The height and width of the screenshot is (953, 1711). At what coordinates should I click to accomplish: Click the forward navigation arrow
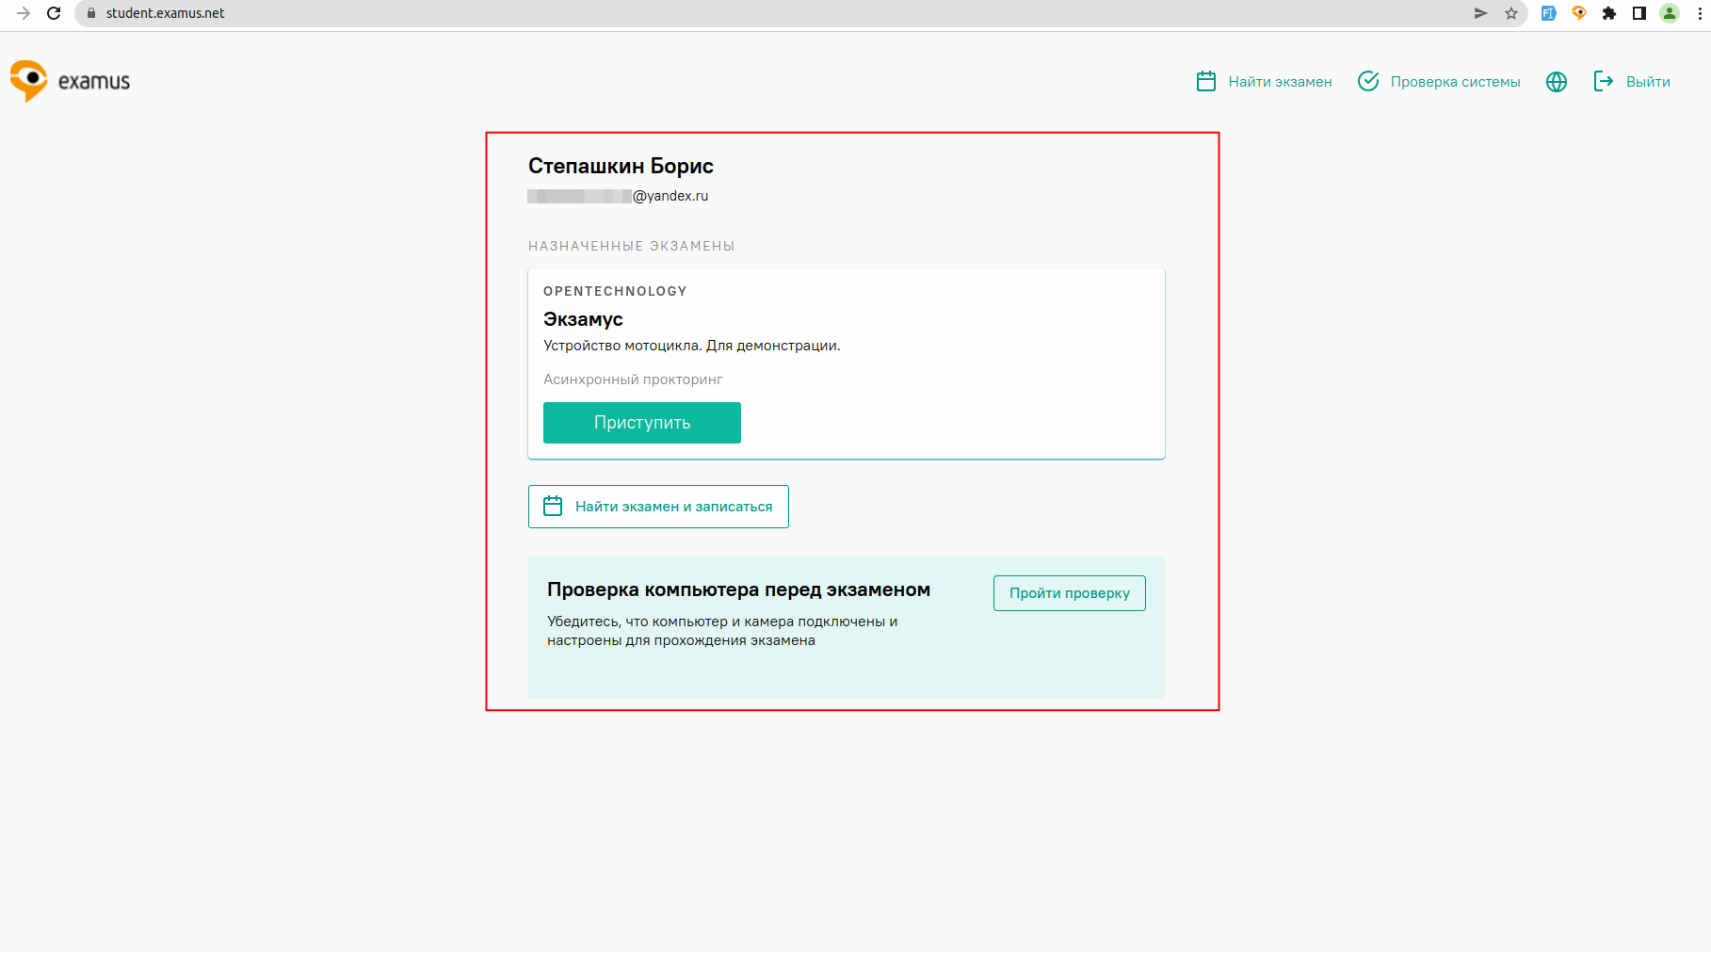[x=24, y=13]
